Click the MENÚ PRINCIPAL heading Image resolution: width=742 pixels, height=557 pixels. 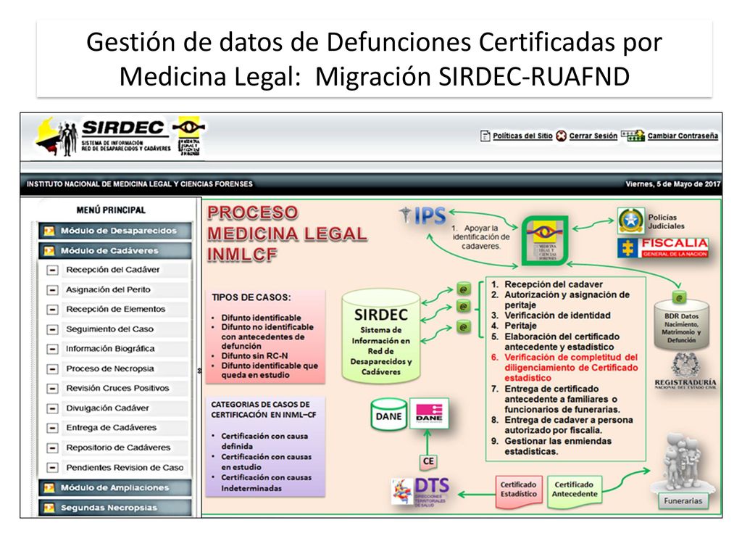click(111, 210)
